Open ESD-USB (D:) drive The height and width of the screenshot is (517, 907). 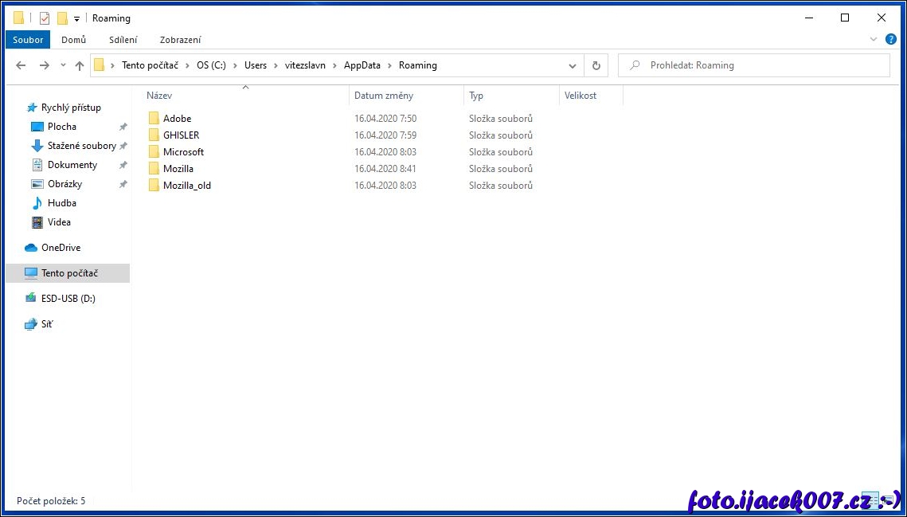(x=68, y=299)
